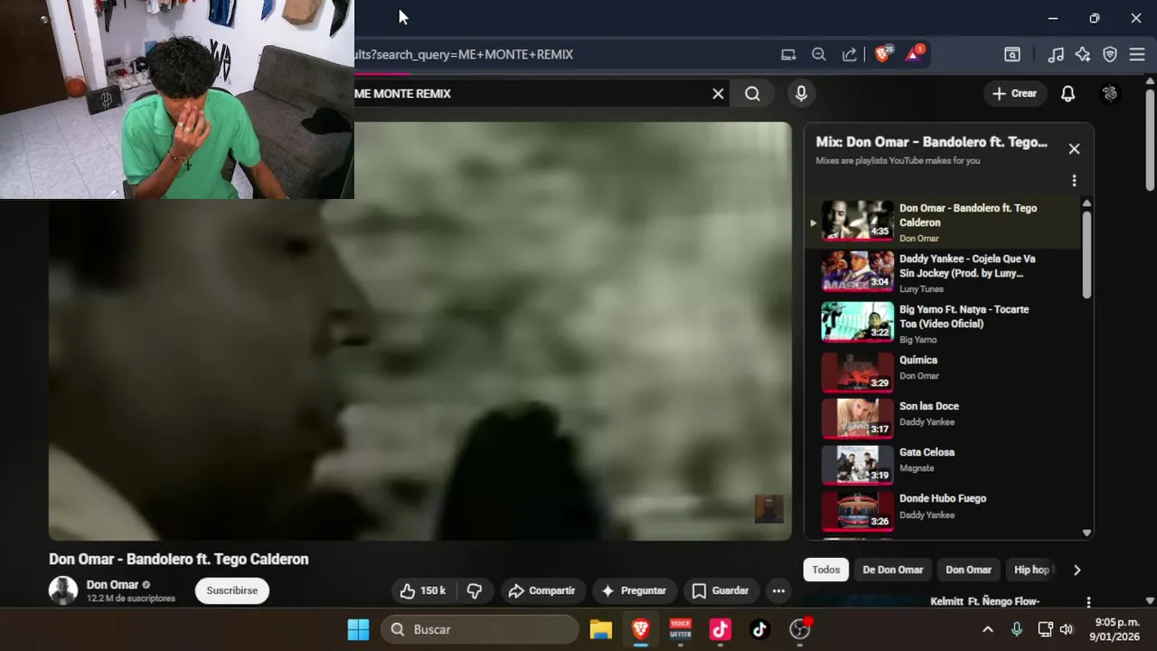Open Don Omar channel avatar
Image resolution: width=1157 pixels, height=651 pixels.
tap(63, 590)
